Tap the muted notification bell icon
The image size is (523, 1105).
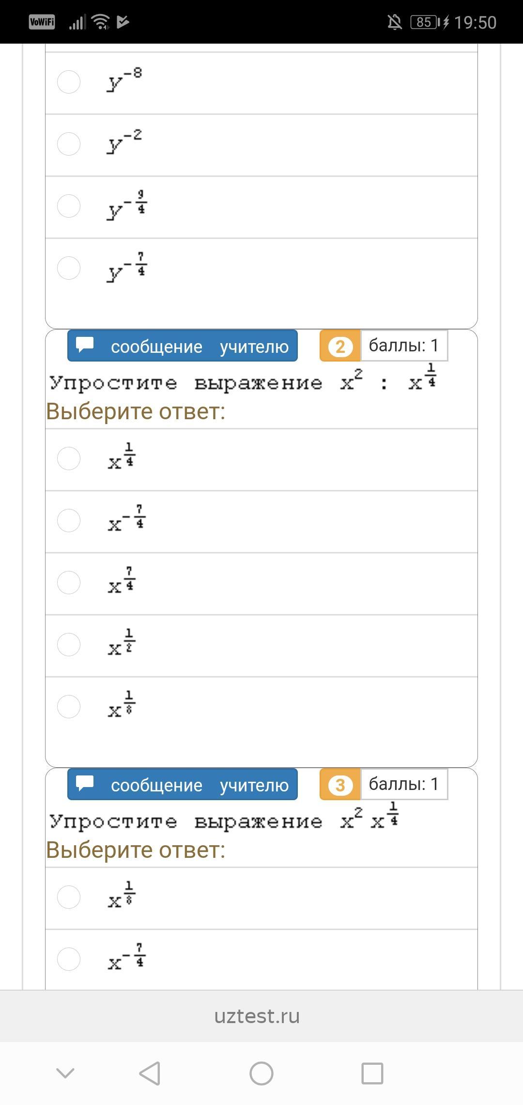[x=394, y=22]
